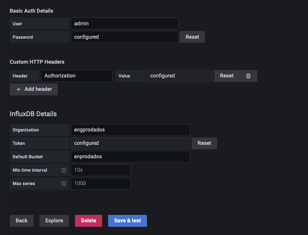Reset the InfluxDB token
This screenshot has width=308, height=235.
pos(204,143)
